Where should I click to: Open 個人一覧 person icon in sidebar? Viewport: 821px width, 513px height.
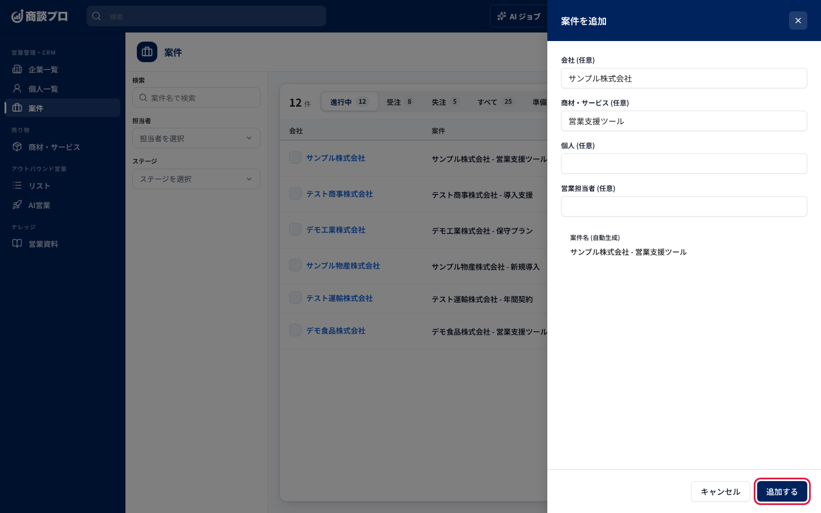coord(17,88)
